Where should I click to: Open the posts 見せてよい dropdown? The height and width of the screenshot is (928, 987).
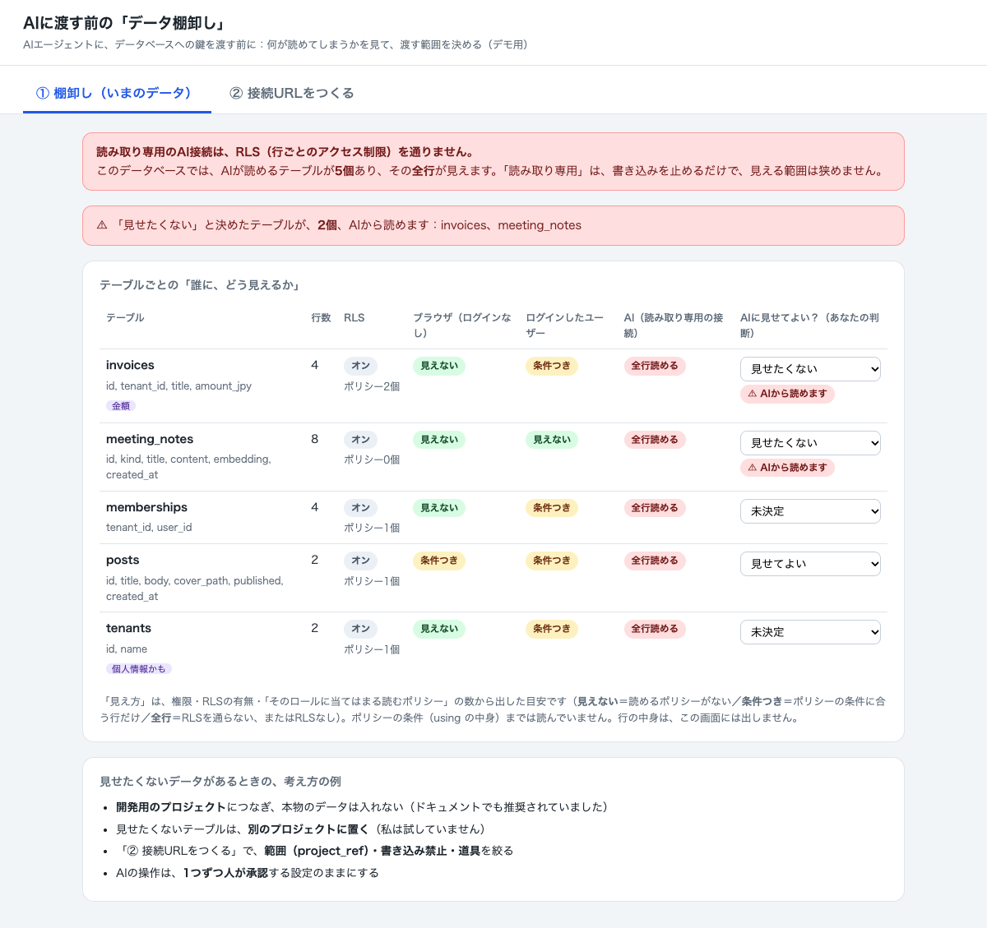coord(810,564)
